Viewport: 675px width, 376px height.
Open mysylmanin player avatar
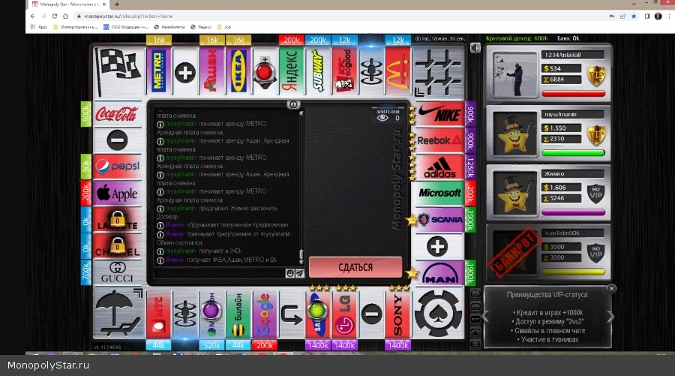pos(514,134)
